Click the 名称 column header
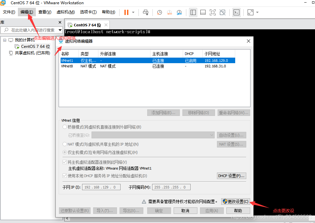Image resolution: width=315 pixels, height=223 pixels. coord(69,54)
